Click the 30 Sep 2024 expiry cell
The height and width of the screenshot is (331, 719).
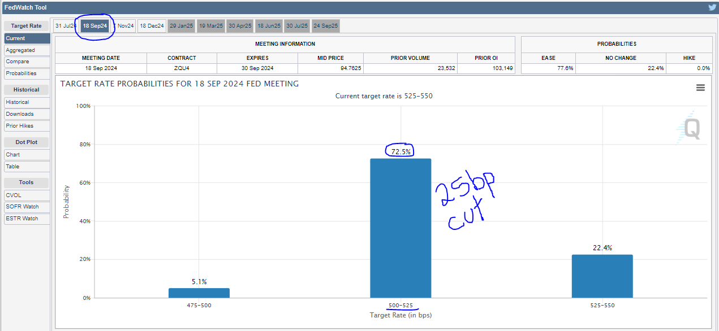point(257,68)
